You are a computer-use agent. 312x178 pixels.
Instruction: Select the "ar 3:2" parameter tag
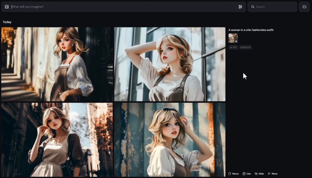coord(233,47)
